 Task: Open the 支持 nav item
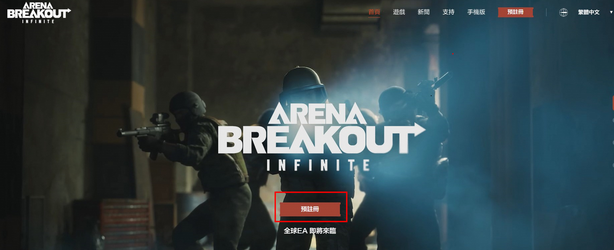[x=448, y=12]
